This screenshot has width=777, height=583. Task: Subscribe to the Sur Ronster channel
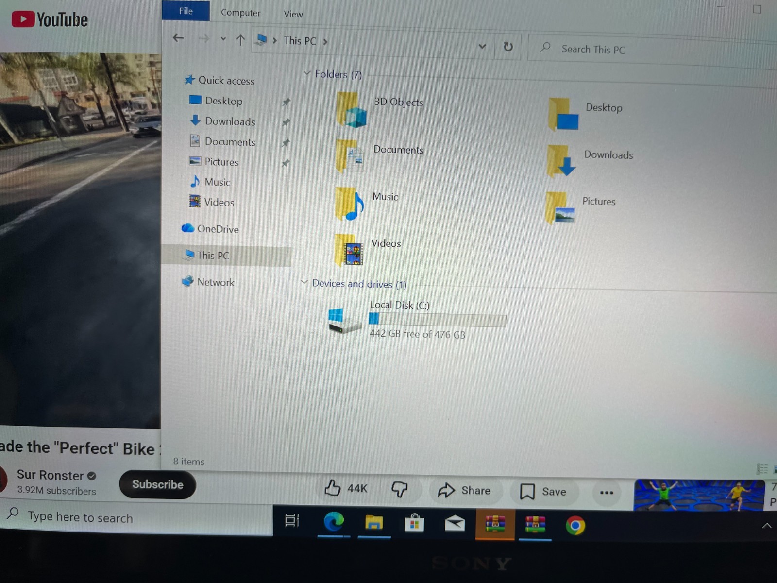coord(157,484)
